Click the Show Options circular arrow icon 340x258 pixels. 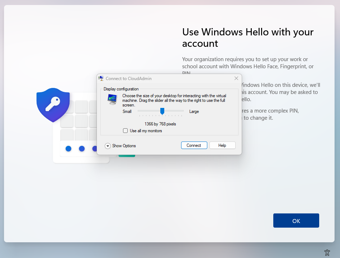coord(108,146)
